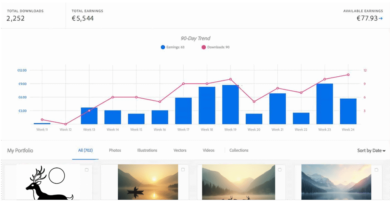Click the Week 24 downloads data point
This screenshot has height=202, width=390.
point(348,75)
